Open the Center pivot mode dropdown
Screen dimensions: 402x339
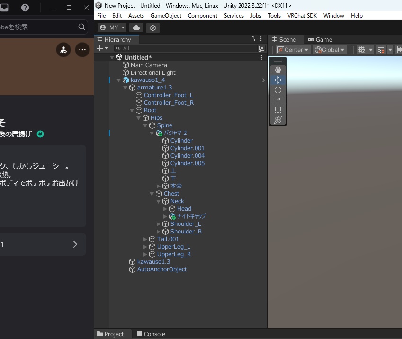[293, 50]
